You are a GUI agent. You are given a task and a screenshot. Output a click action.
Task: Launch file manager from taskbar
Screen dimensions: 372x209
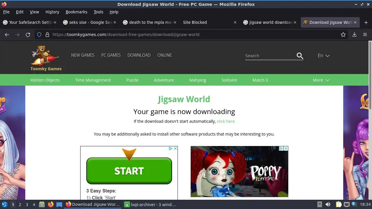tap(42, 204)
